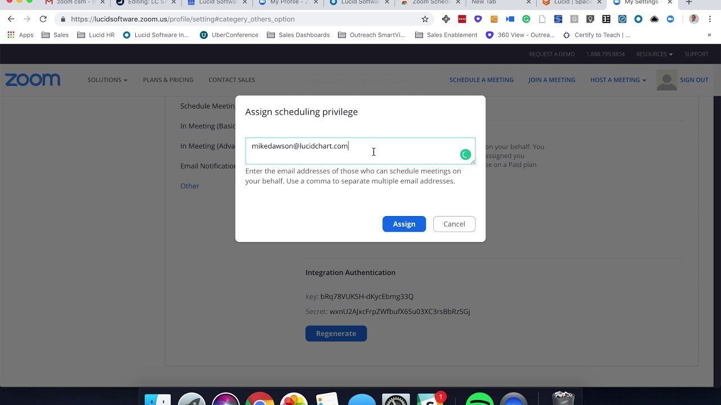
Task: Open the UberConference bookmark
Action: (229, 35)
